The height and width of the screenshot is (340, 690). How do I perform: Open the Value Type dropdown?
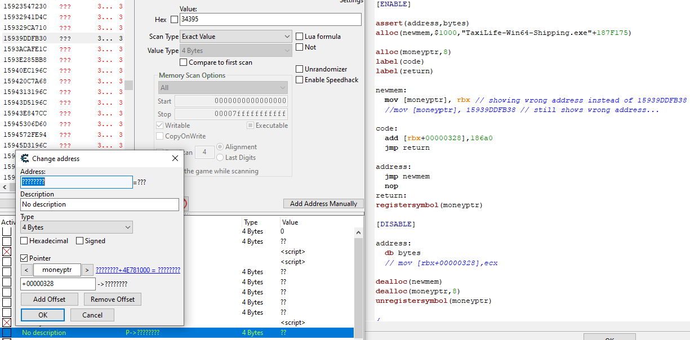pos(235,51)
